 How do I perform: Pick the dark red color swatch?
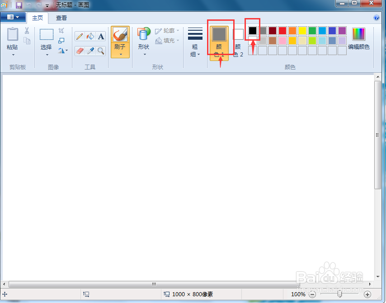pyautogui.click(x=273, y=31)
